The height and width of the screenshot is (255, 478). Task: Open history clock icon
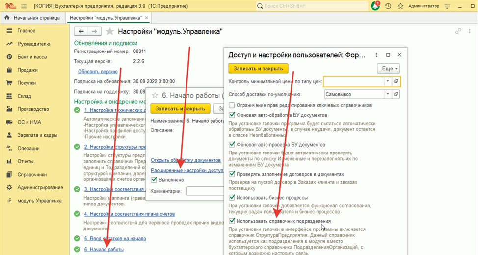coord(388,6)
